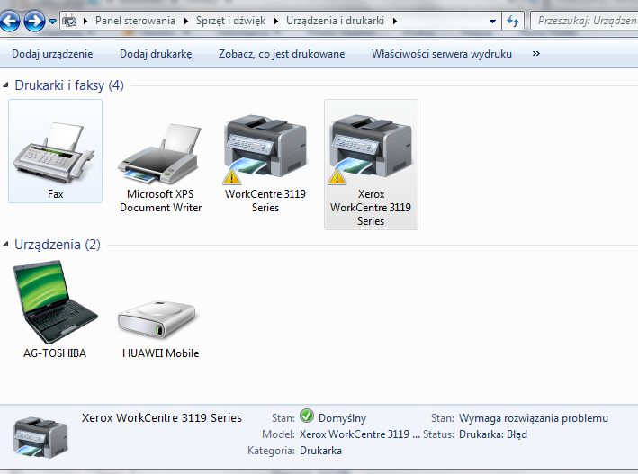Select the Panel sterowania breadcrumb

point(135,21)
